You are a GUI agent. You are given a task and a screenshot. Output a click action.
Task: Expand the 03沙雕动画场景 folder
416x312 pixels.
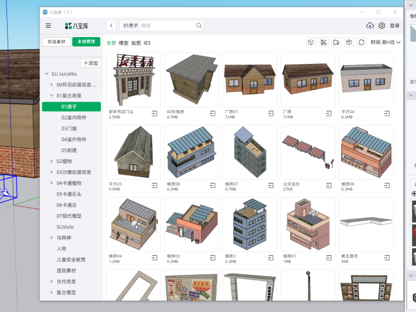[x=52, y=172]
